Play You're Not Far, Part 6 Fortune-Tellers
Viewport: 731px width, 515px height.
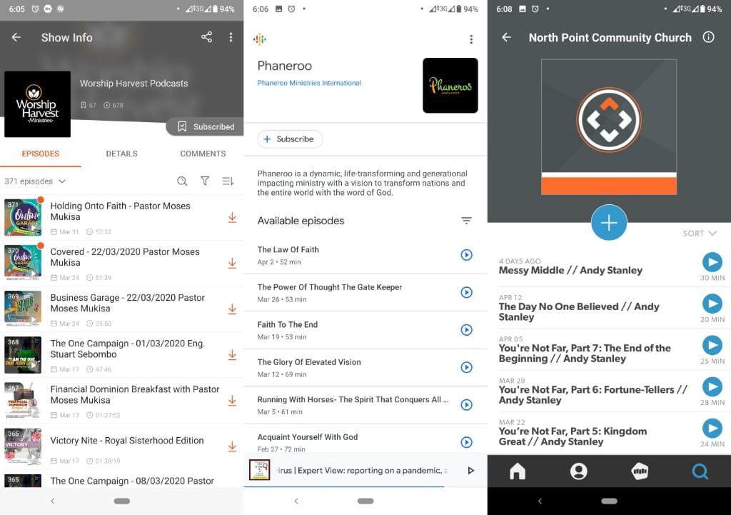tap(712, 386)
